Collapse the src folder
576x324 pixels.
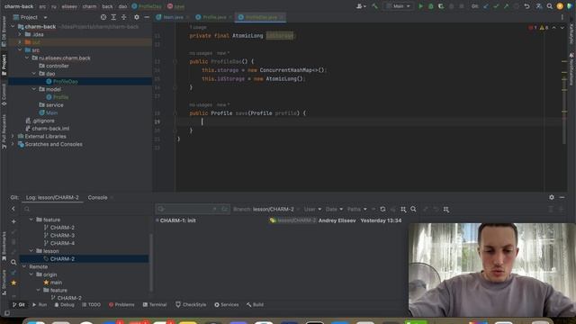tap(20, 50)
